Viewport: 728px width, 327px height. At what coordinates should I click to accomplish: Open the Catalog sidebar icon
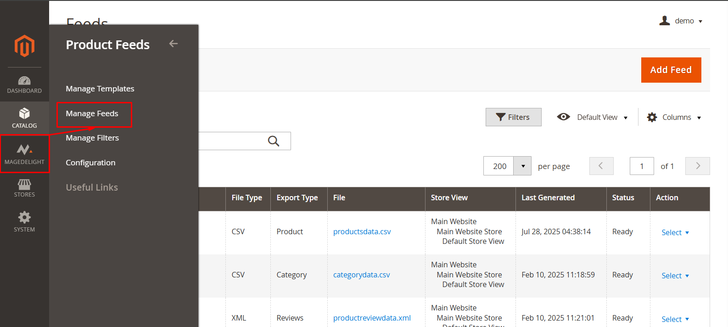coord(24,118)
